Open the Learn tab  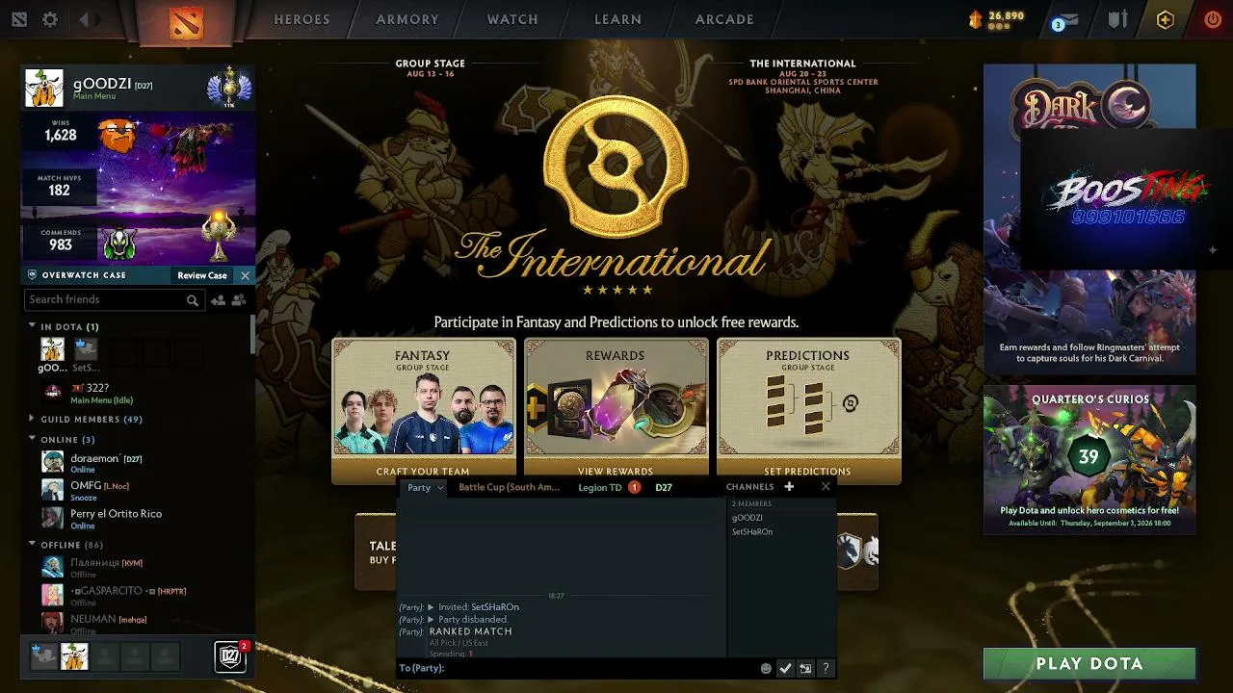[x=617, y=19]
